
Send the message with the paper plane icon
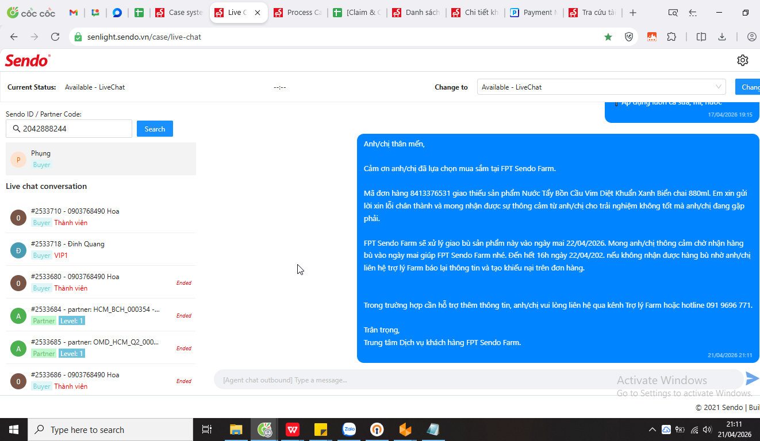pyautogui.click(x=752, y=378)
